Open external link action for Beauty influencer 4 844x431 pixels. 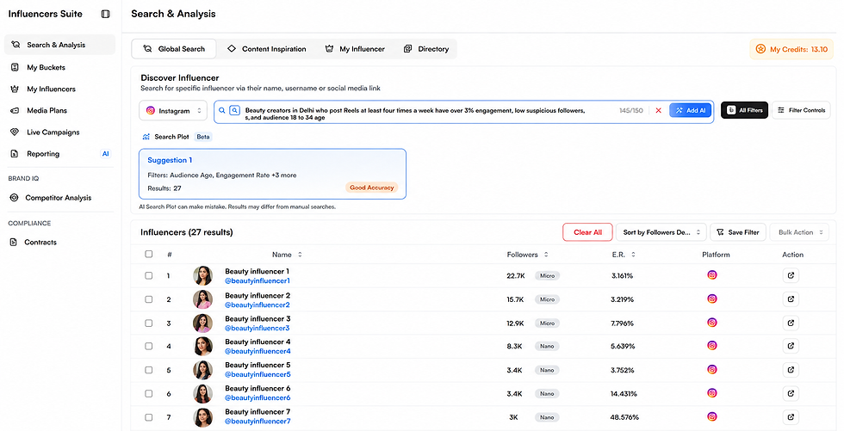(x=791, y=346)
